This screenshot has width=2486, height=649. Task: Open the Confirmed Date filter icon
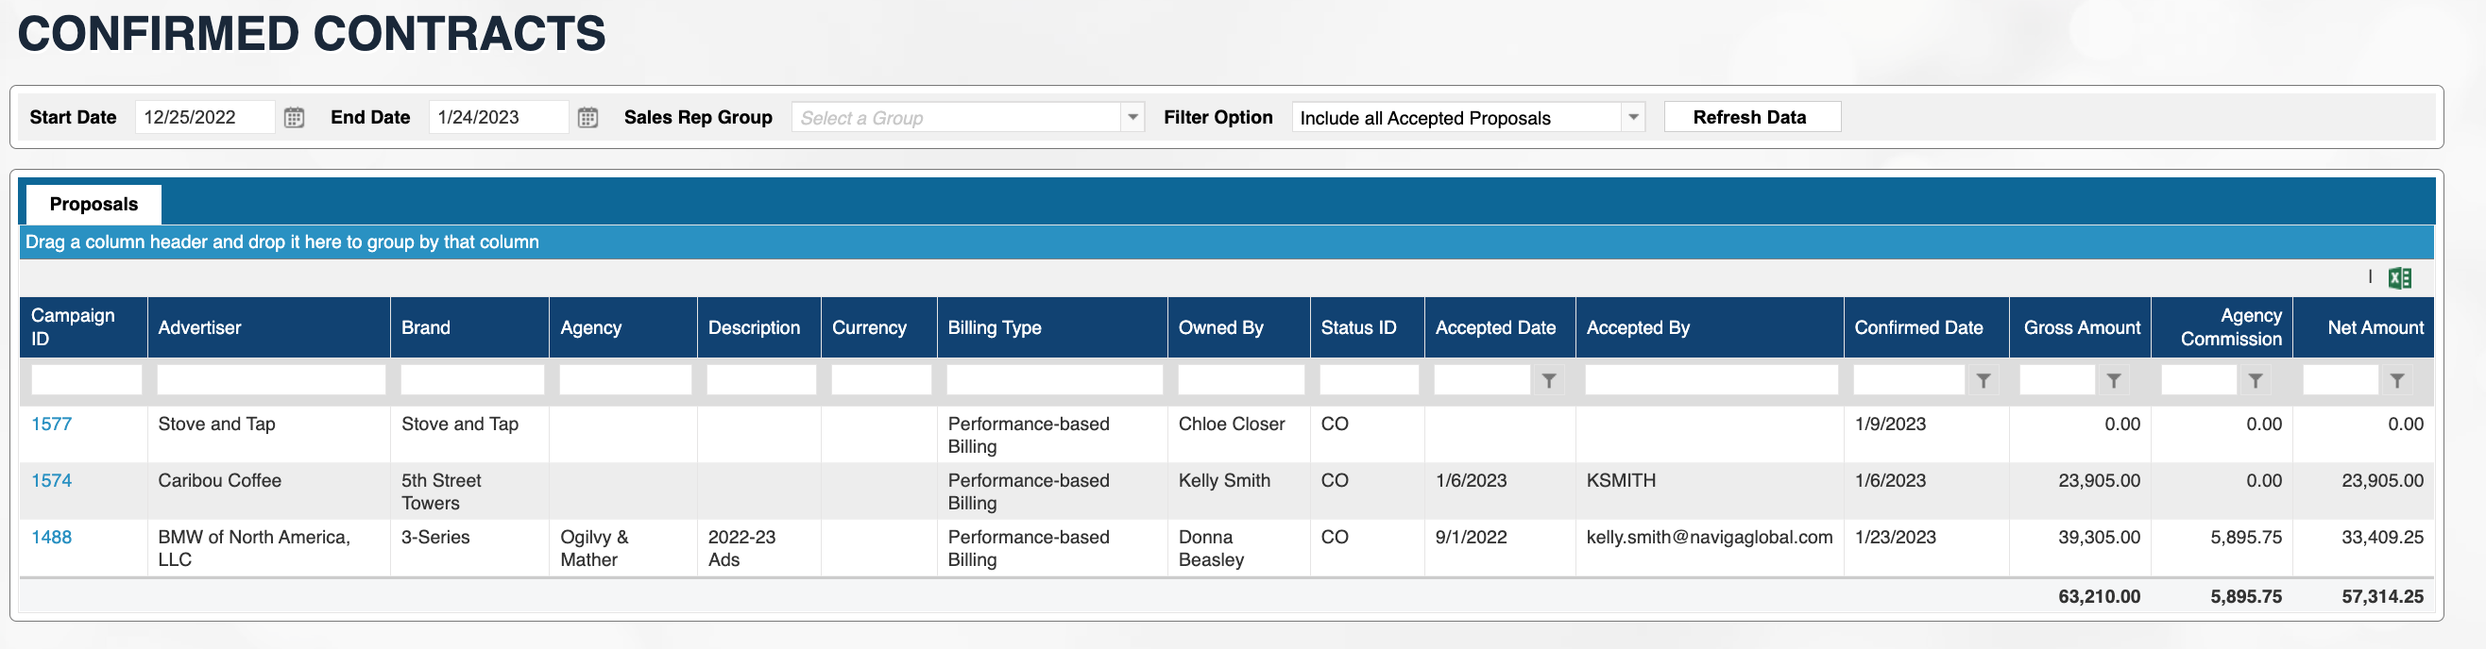[1983, 381]
